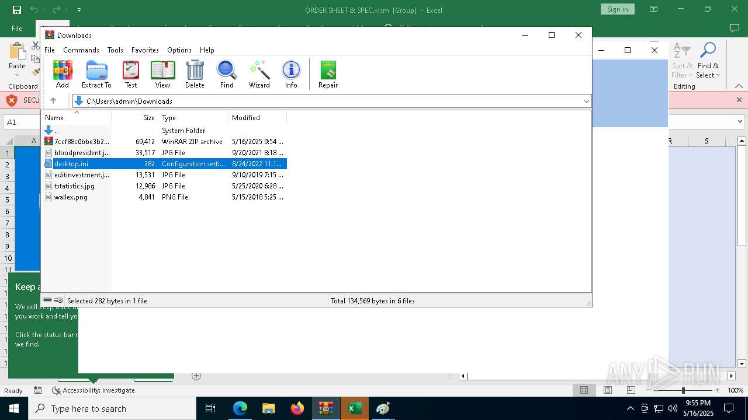Click the Excel Sign in button
The width and height of the screenshot is (748, 420).
click(617, 9)
